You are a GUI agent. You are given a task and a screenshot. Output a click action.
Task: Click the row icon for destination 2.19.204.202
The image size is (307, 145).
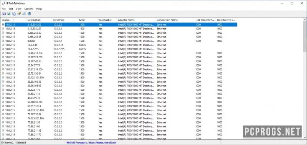[3, 24]
